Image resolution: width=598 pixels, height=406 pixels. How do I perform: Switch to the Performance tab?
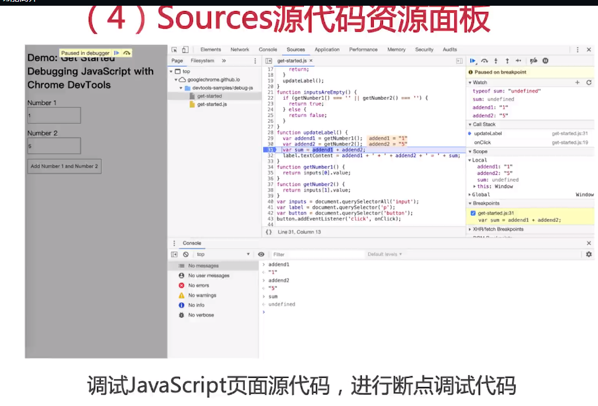pyautogui.click(x=363, y=50)
